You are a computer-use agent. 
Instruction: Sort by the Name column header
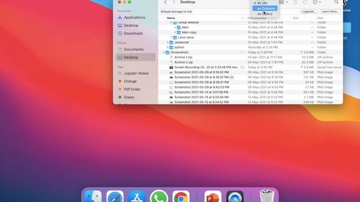click(x=171, y=18)
